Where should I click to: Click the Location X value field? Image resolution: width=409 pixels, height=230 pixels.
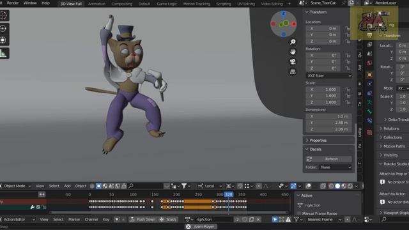pyautogui.click(x=323, y=28)
